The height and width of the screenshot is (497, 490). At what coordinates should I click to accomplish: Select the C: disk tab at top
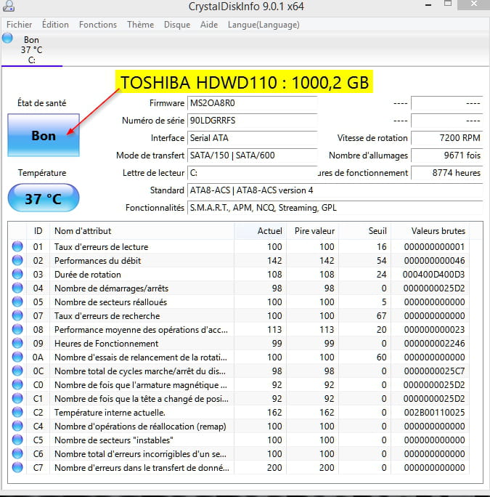(31, 50)
